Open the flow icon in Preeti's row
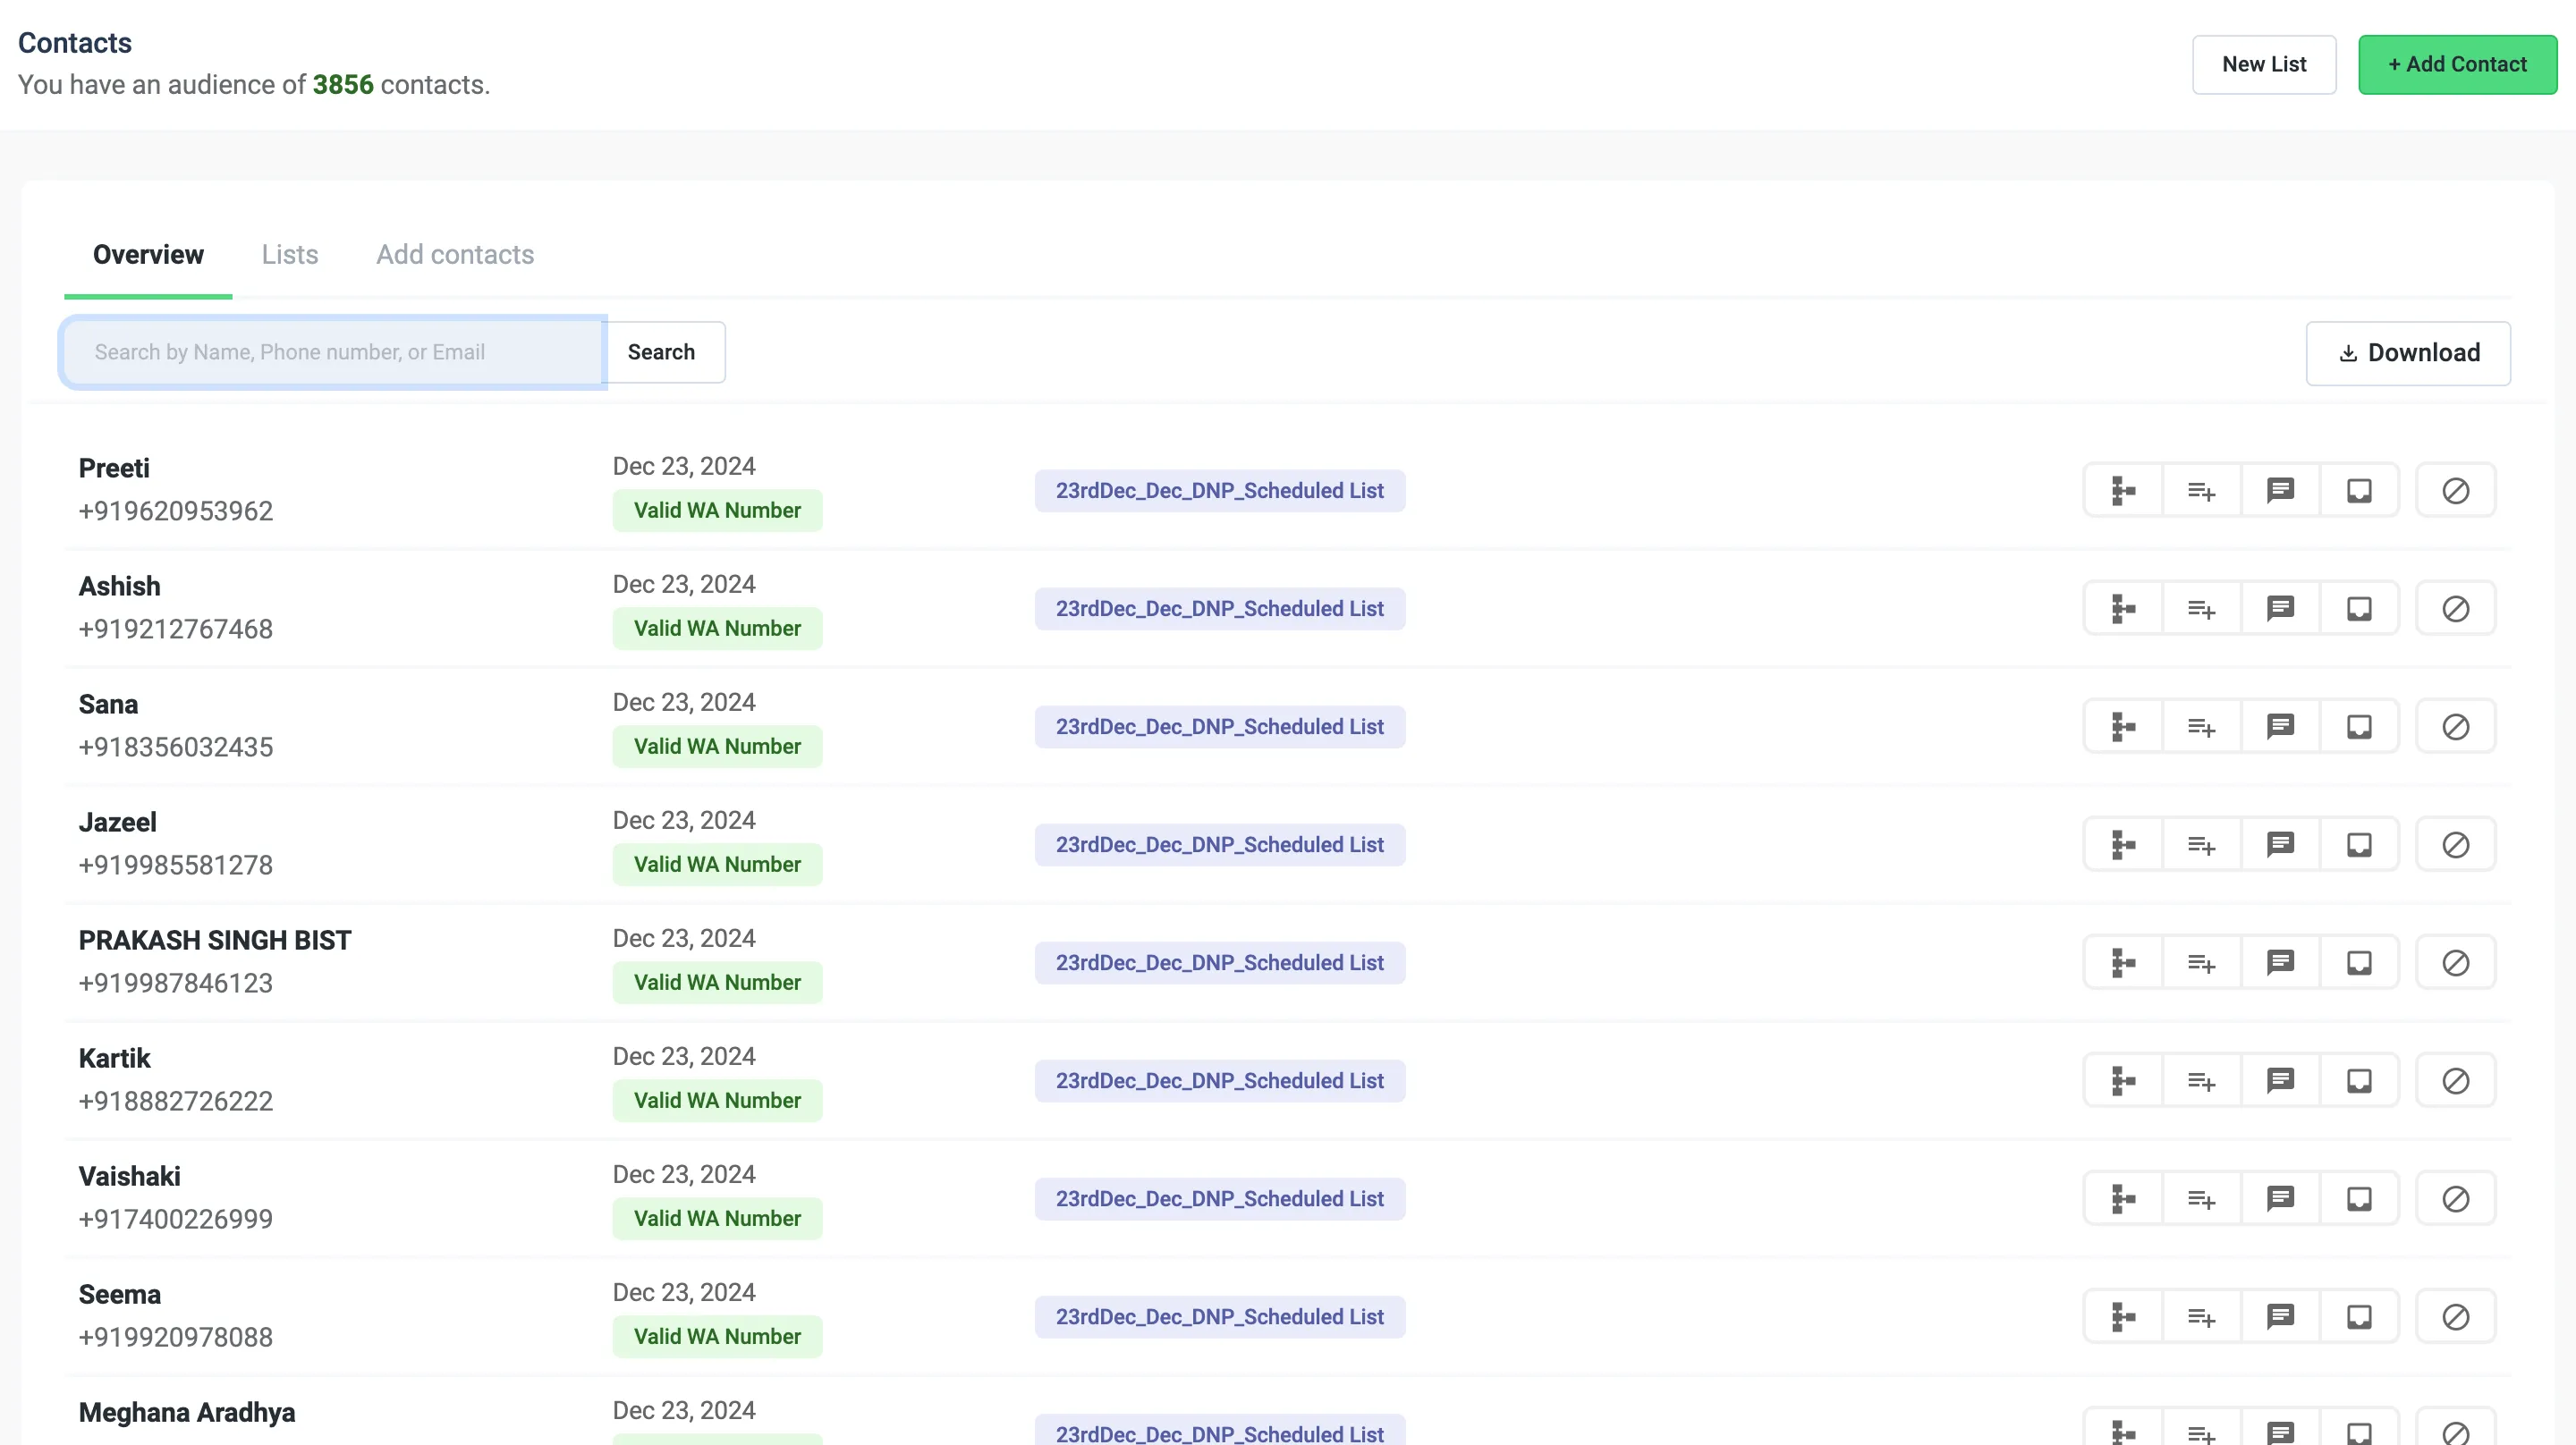The image size is (2576, 1445). pos(2123,491)
